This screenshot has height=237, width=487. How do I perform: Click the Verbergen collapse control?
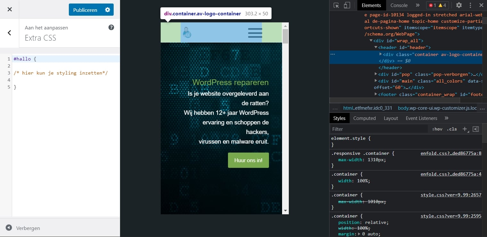coord(23,228)
